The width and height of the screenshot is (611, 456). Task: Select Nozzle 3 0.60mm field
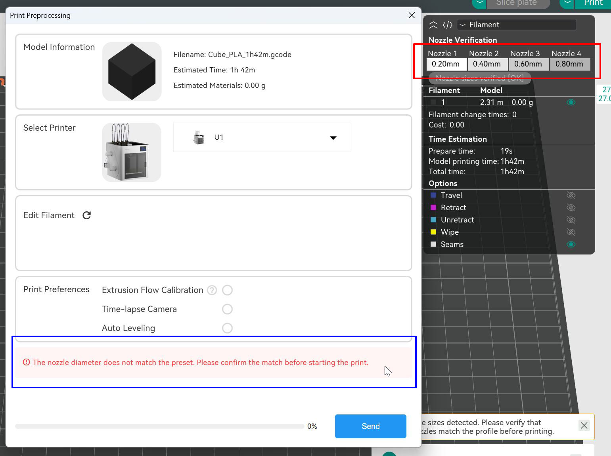529,64
